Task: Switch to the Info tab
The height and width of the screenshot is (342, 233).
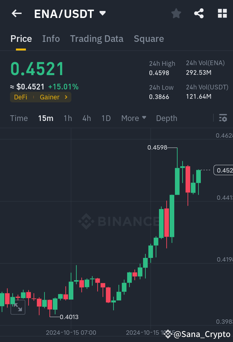Action: click(x=51, y=39)
